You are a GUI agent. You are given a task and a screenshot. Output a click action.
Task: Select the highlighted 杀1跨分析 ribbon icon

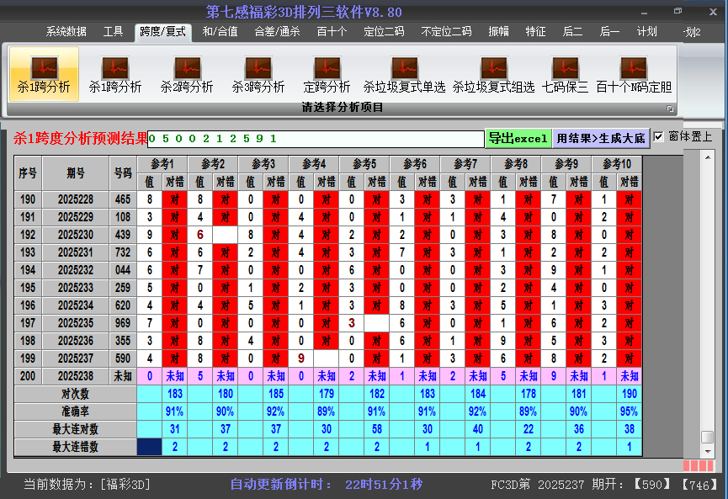(x=44, y=74)
